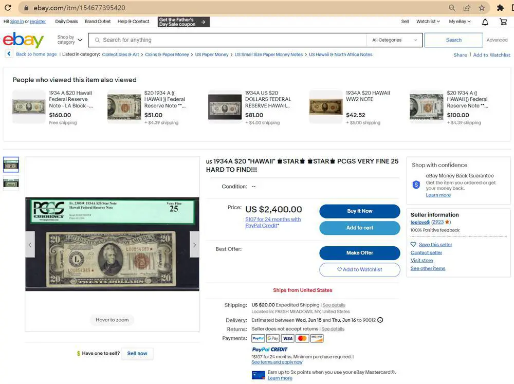Select second item photo thumbnail
514x384 pixels.
(11, 183)
